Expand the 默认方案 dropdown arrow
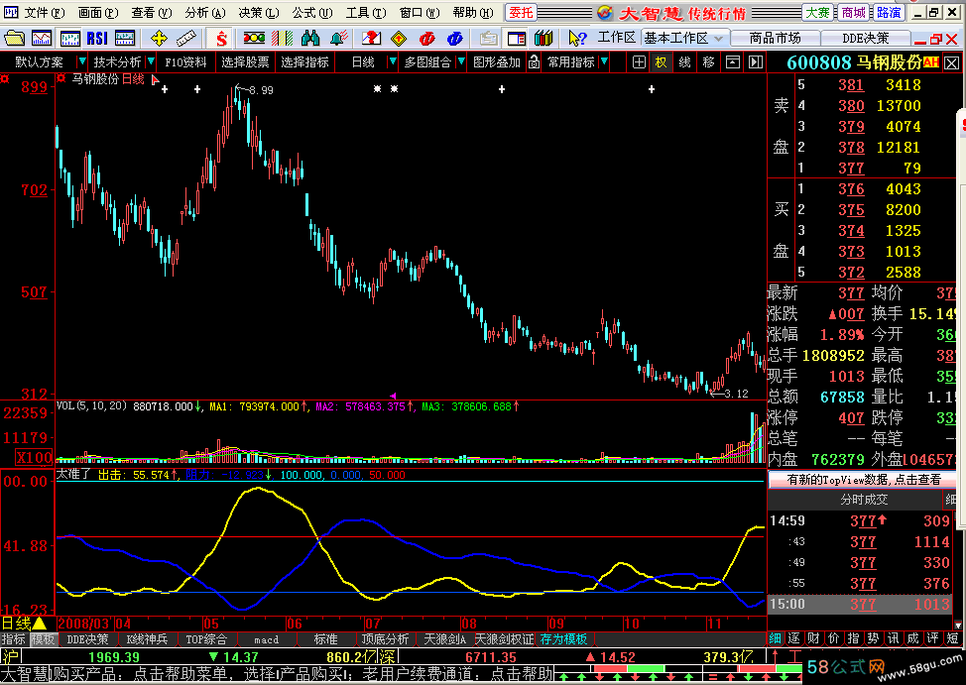Image resolution: width=966 pixels, height=685 pixels. [81, 61]
